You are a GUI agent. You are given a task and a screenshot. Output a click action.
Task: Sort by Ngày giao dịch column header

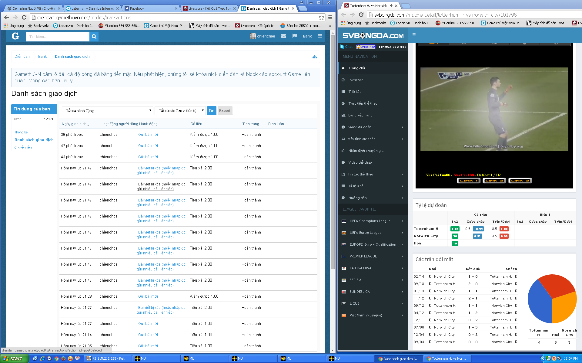pyautogui.click(x=75, y=124)
